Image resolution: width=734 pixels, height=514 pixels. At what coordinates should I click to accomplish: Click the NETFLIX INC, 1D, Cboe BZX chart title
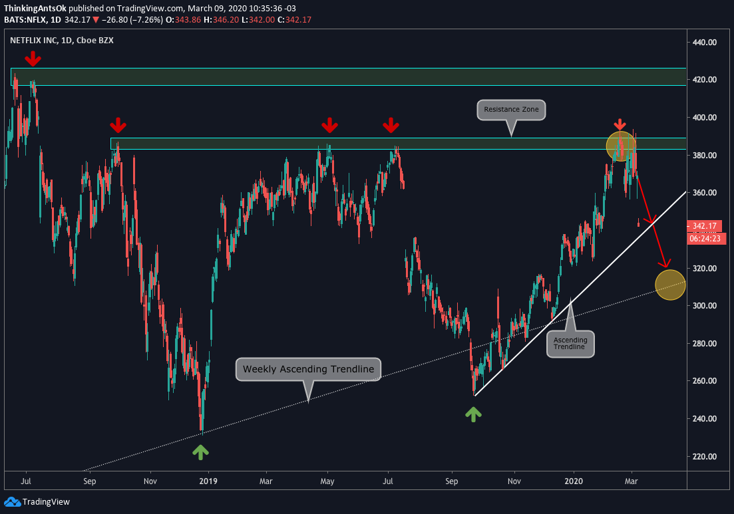[62, 40]
